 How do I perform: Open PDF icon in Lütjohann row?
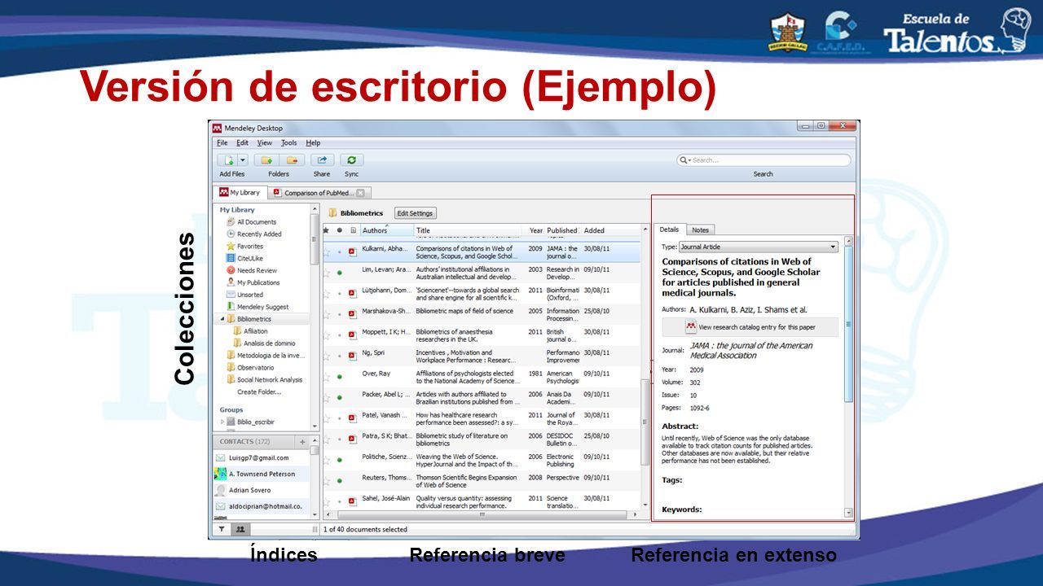pyautogui.click(x=353, y=294)
